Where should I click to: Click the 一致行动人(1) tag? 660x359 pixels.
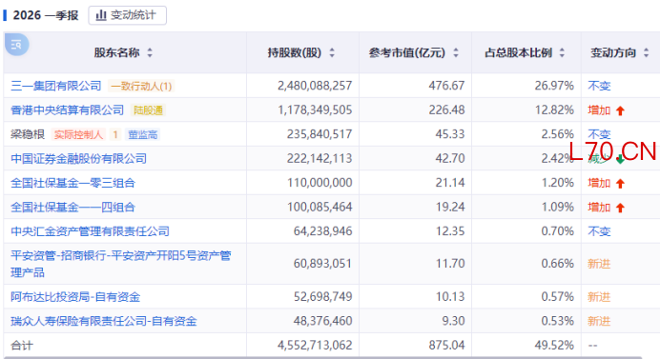click(141, 86)
